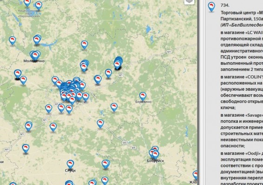Viewport: 263px width, 185px height.
Task: Select the marker cluster at Бобруйск
Action: pyautogui.click(x=154, y=153)
